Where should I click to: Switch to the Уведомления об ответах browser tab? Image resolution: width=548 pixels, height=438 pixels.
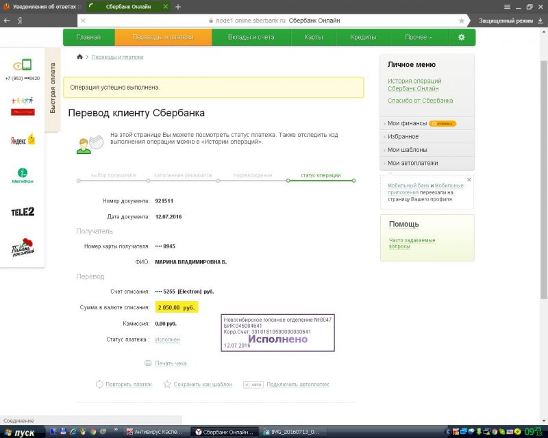pos(42,7)
